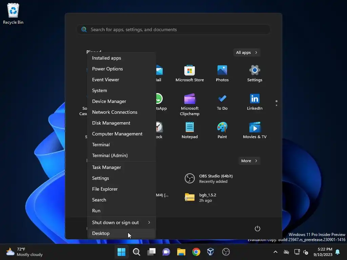The image size is (347, 260).
Task: Open VirtualBox cube icon on taskbar
Action: [210, 252]
